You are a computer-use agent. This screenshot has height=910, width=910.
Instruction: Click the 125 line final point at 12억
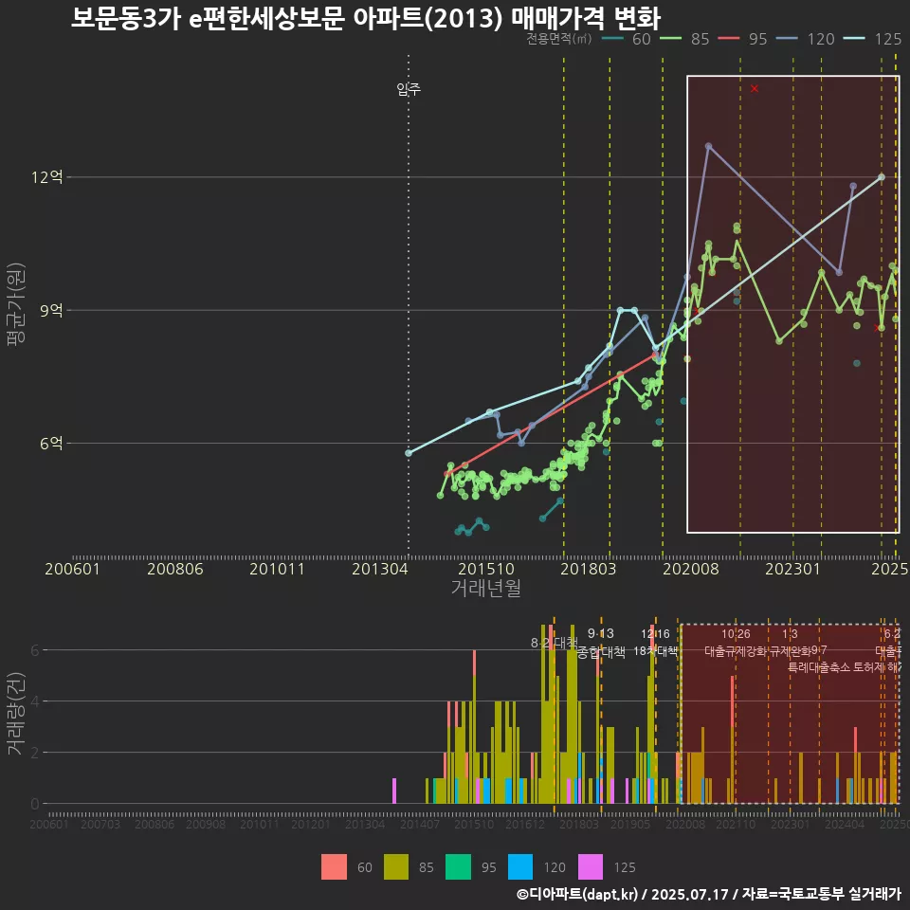(882, 177)
